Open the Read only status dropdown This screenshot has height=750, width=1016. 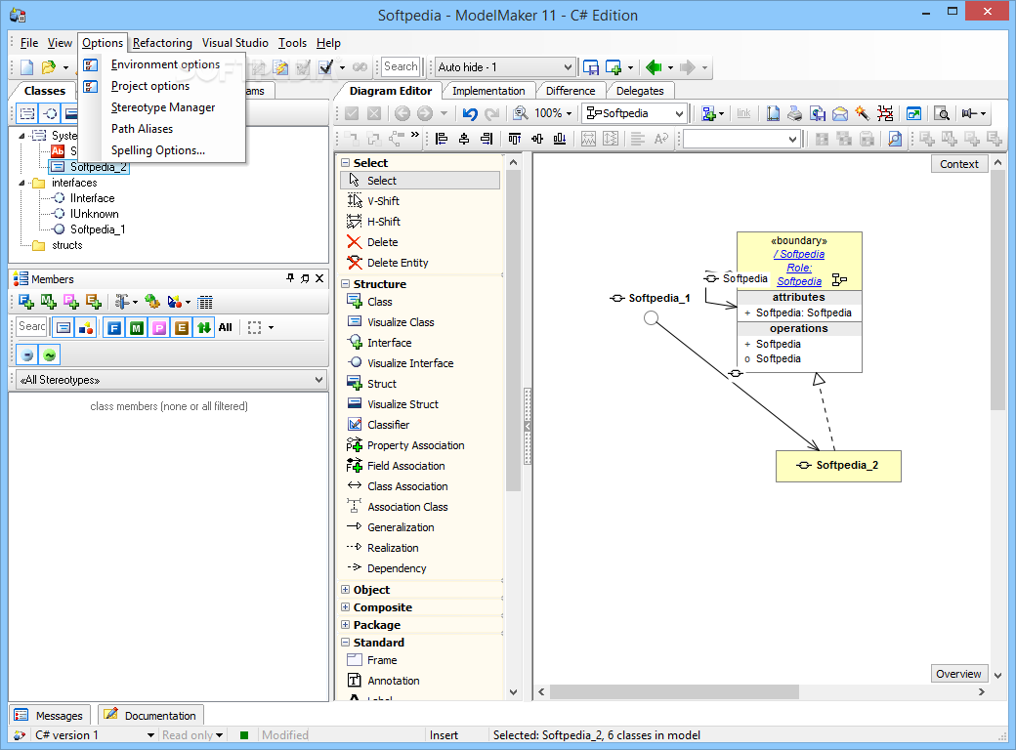point(220,735)
